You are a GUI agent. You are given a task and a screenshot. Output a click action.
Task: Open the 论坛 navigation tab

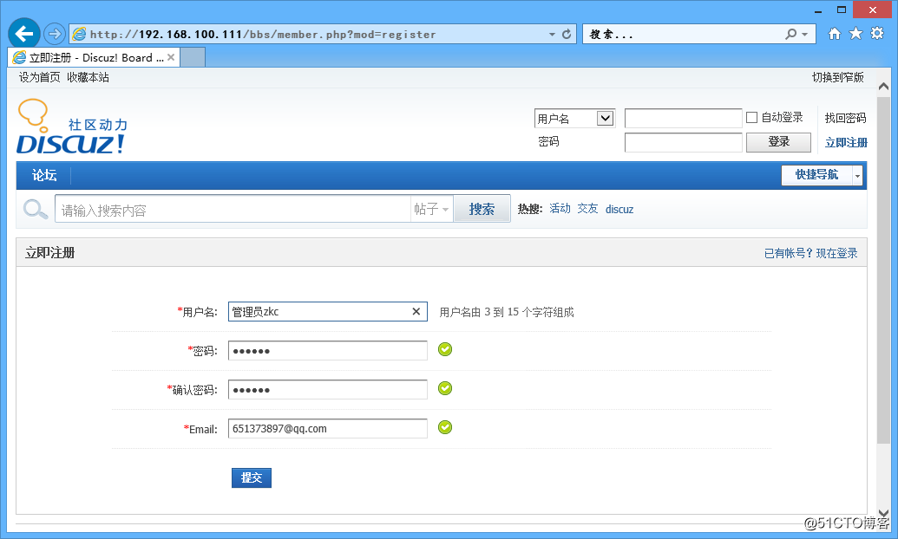[x=44, y=175]
